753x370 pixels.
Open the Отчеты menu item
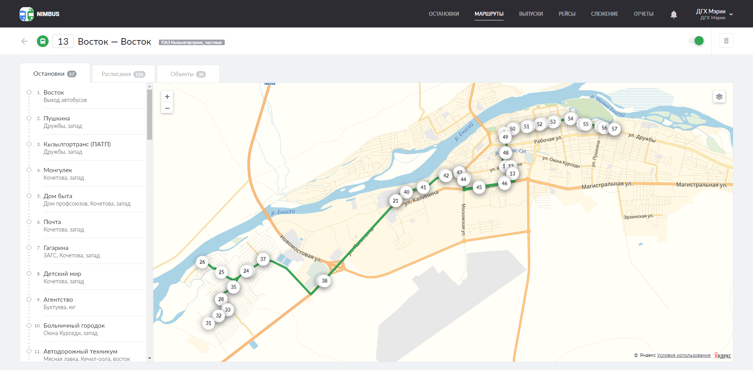pos(643,14)
